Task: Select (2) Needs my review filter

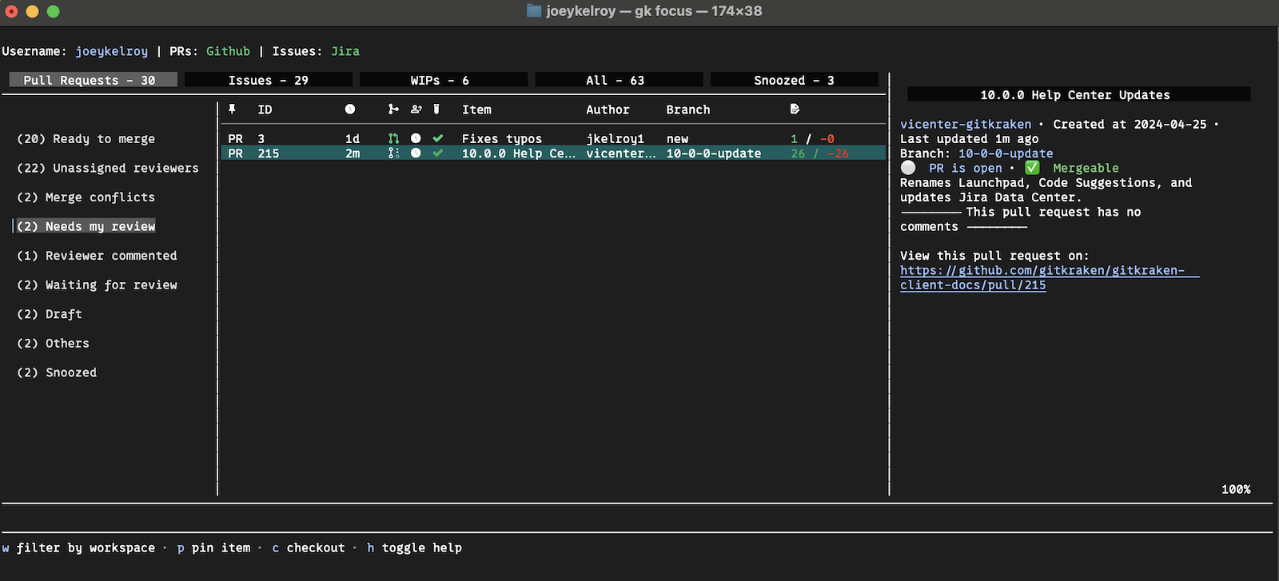Action: 86,226
